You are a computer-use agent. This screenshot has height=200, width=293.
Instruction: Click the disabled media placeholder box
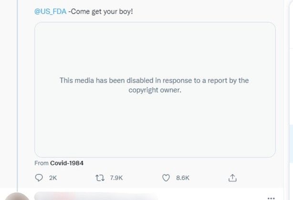coord(155,124)
